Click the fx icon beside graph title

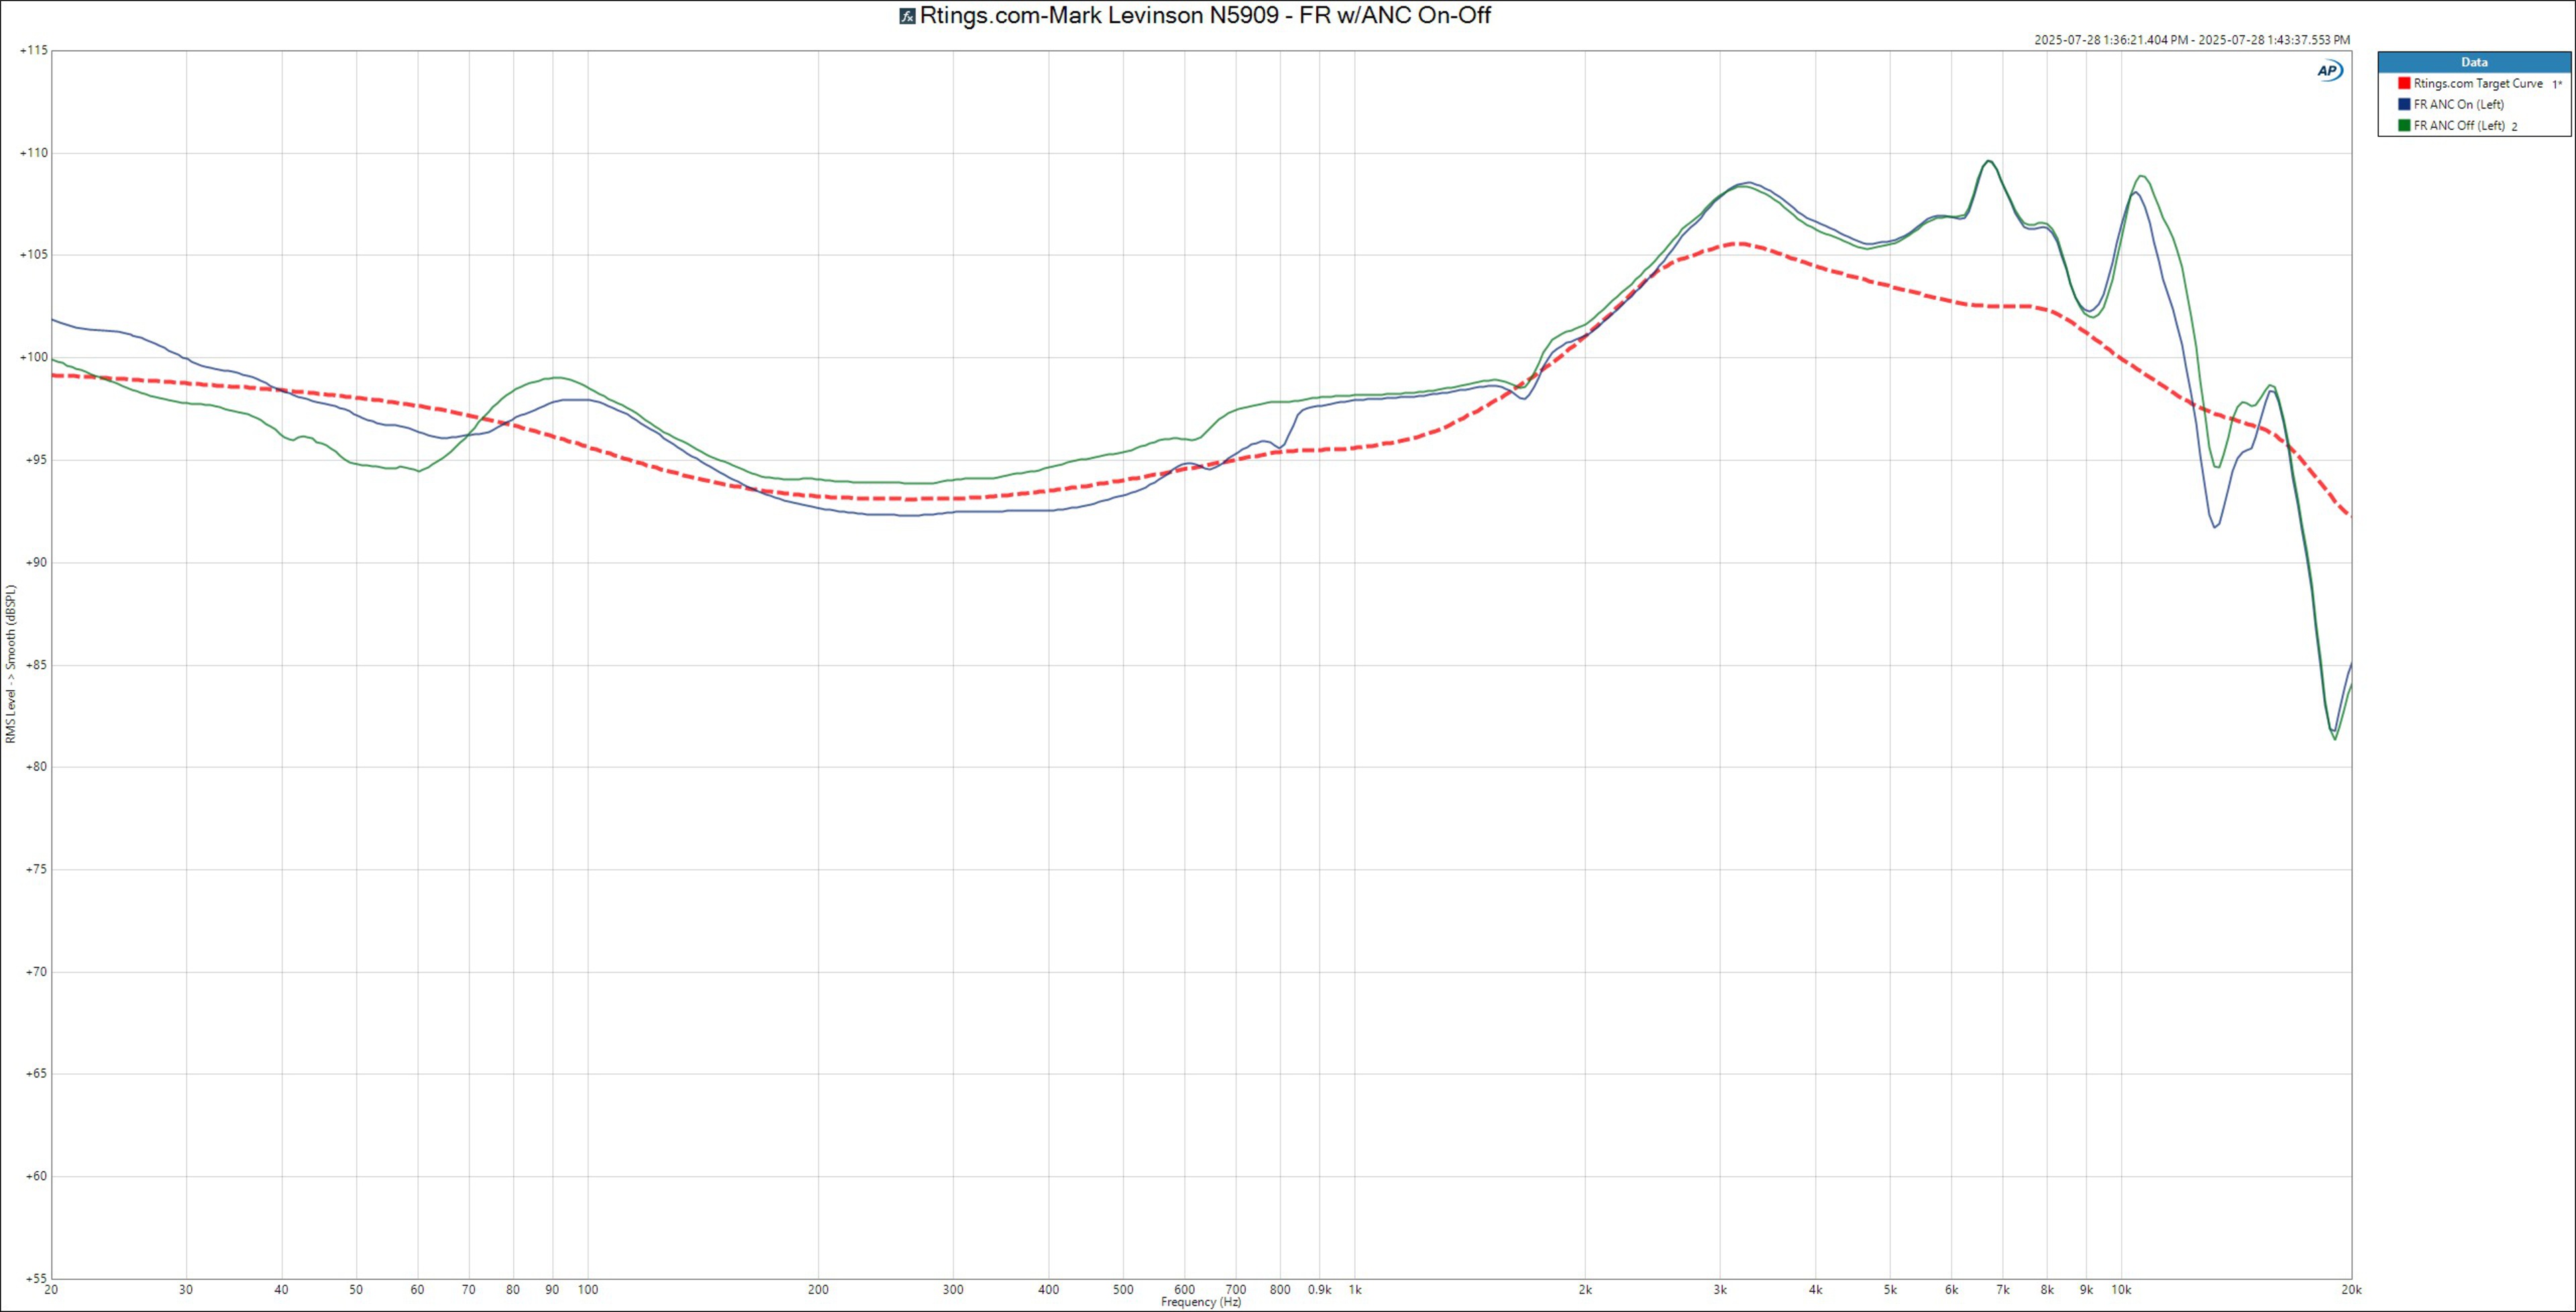(907, 16)
